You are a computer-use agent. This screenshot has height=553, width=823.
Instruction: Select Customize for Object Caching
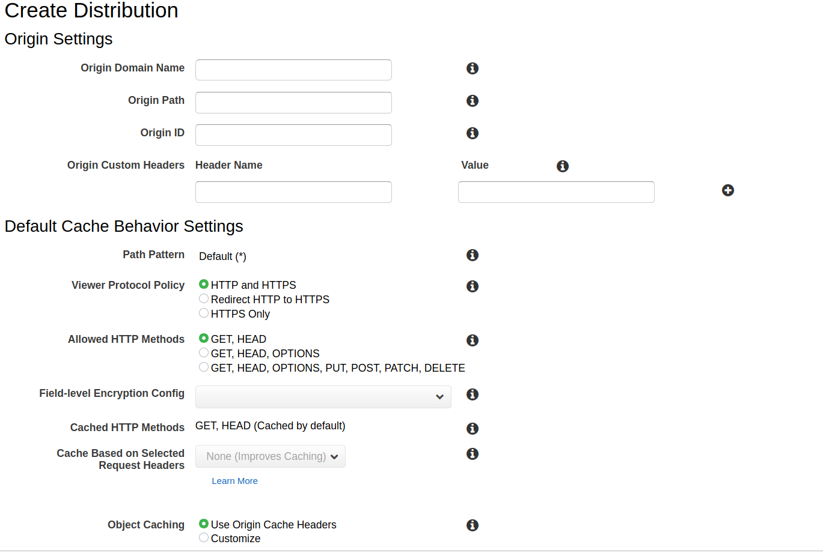click(204, 538)
